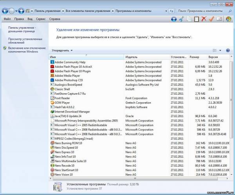235x195 pixels.
Task: Click the vertical scrollbar down arrow
Action: [231, 175]
